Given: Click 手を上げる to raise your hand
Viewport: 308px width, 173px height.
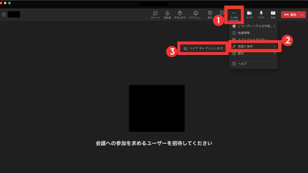Looking at the screenshot, I should (180, 14).
